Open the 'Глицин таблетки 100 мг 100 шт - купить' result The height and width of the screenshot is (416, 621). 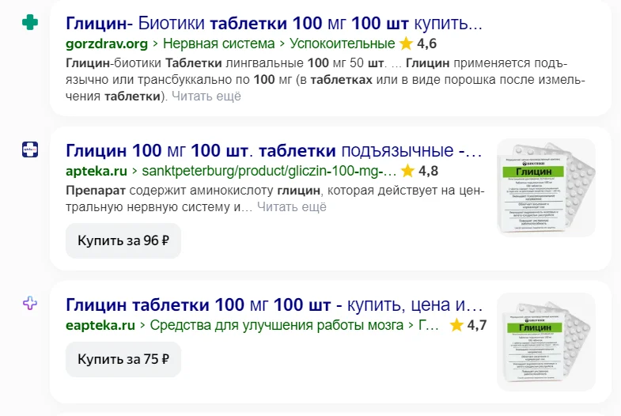pos(274,304)
